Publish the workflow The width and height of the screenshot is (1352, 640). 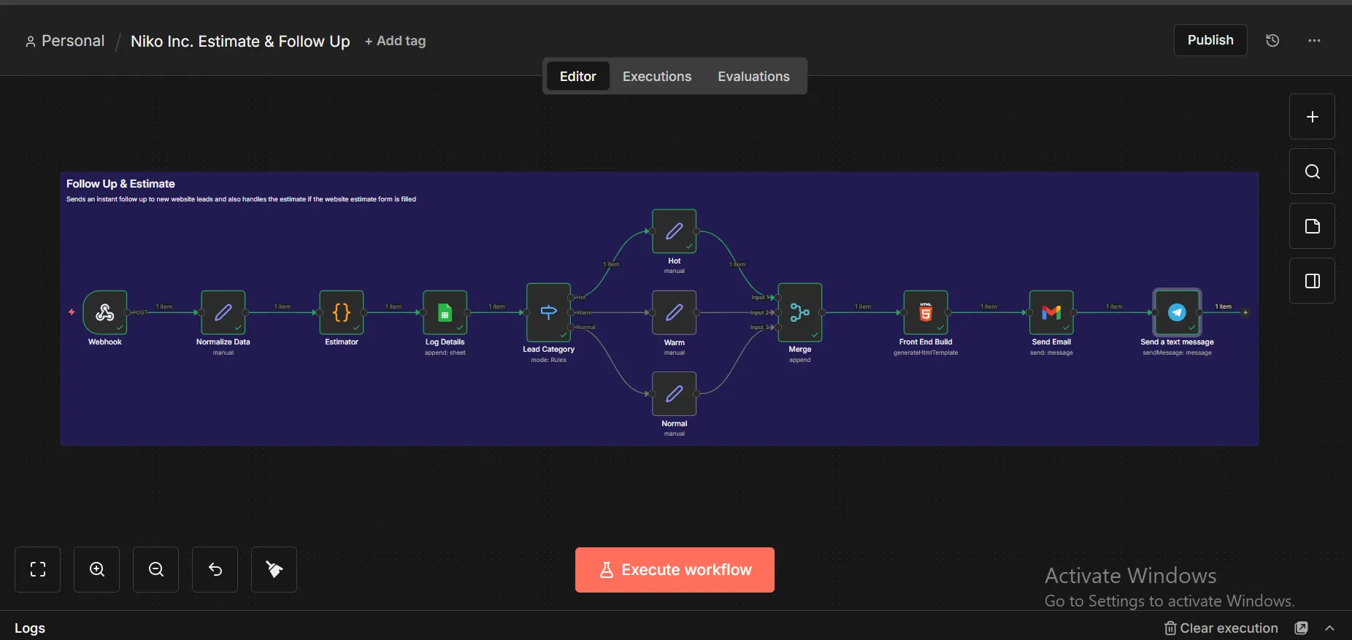(x=1210, y=40)
